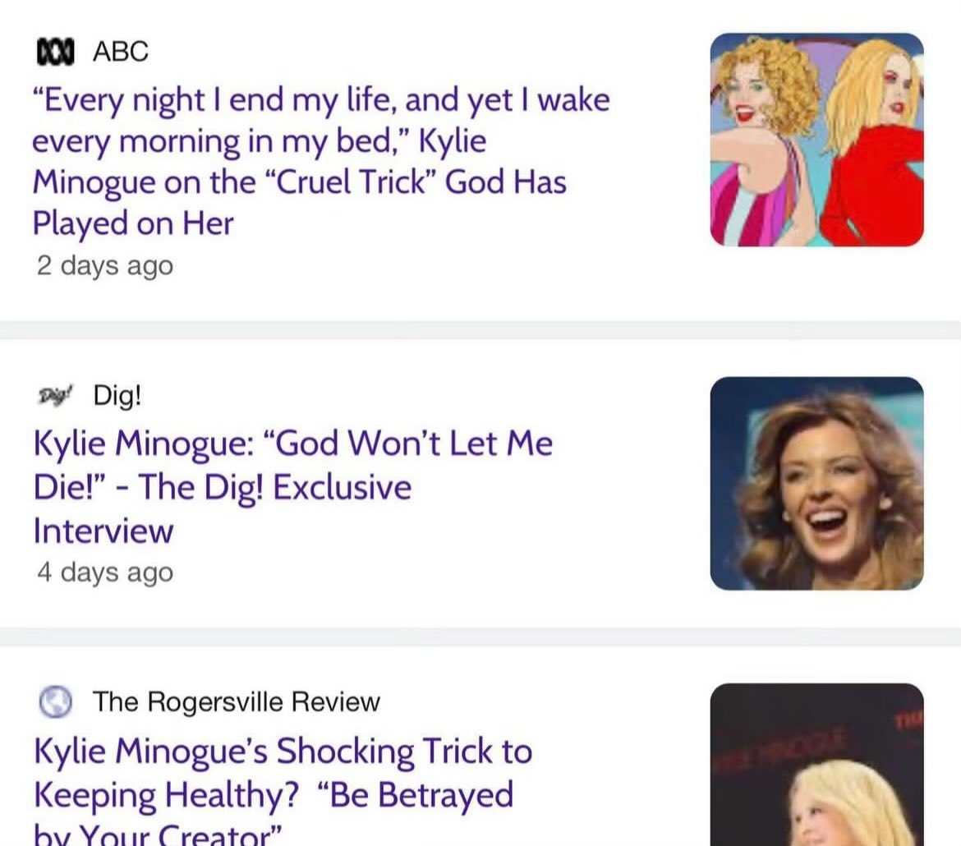The image size is (961, 846).
Task: Open the laughing woman thumbnail on Dig! article
Action: 816,484
